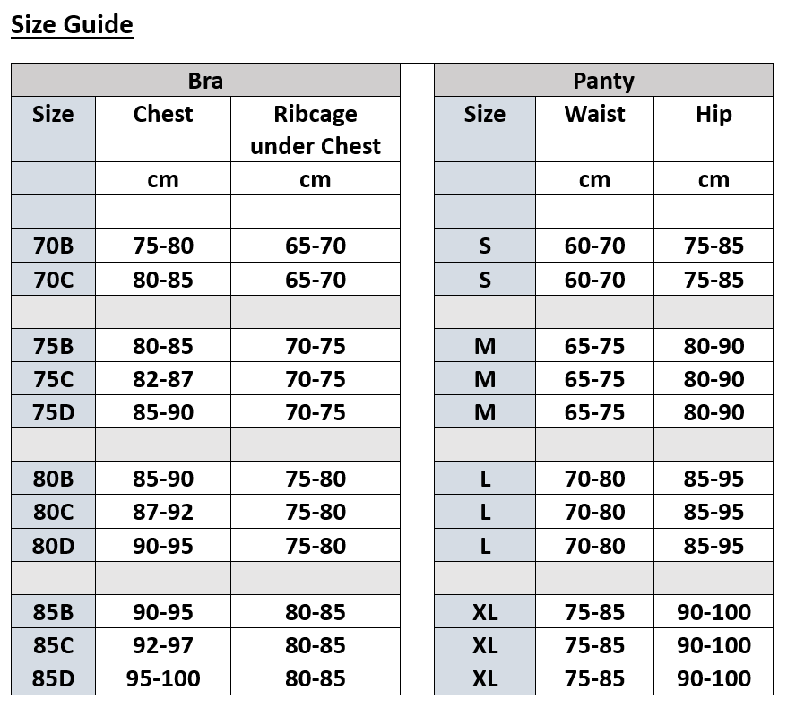Select the Ribcage under Chest column header
The width and height of the screenshot is (787, 708).
[315, 130]
